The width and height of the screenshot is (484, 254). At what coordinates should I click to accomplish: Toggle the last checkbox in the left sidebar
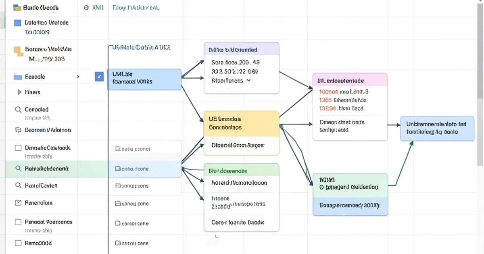[x=18, y=243]
